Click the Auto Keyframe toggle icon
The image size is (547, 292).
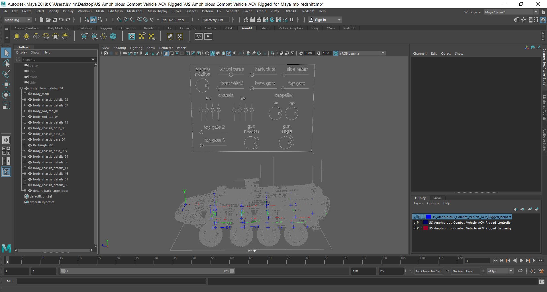pos(533,271)
